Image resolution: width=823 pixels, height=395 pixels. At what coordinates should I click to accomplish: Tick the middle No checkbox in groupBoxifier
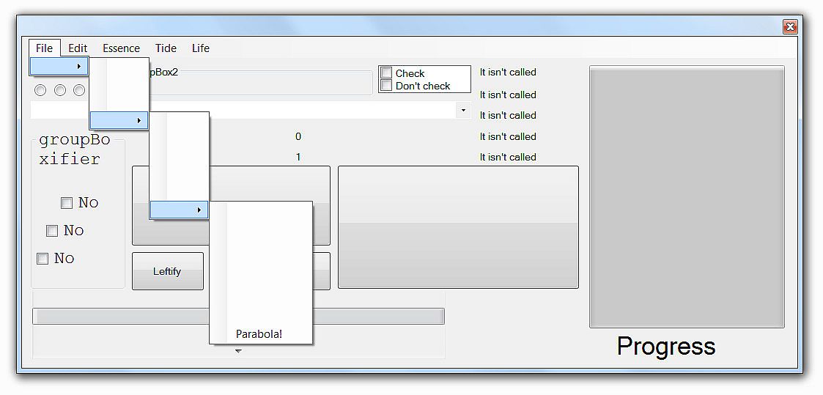click(52, 231)
